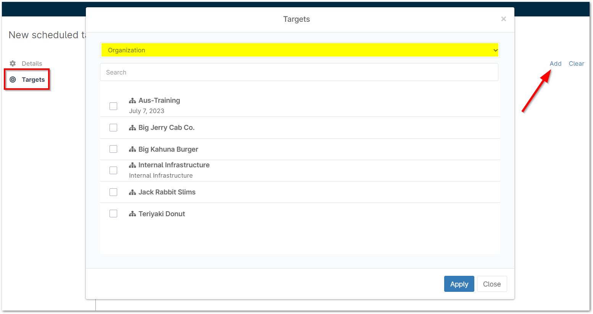
Task: Click the Internal Infrastructure organization icon
Action: (132, 165)
